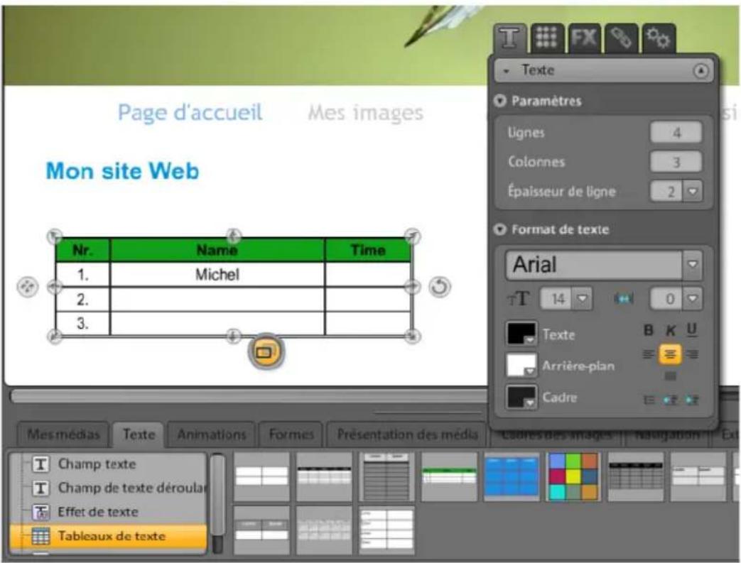
Task: Click the font size tT icon
Action: [x=519, y=298]
